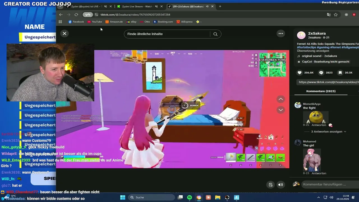Navigate back in the browser
Screen dimensions: 359x202
coord(61,15)
